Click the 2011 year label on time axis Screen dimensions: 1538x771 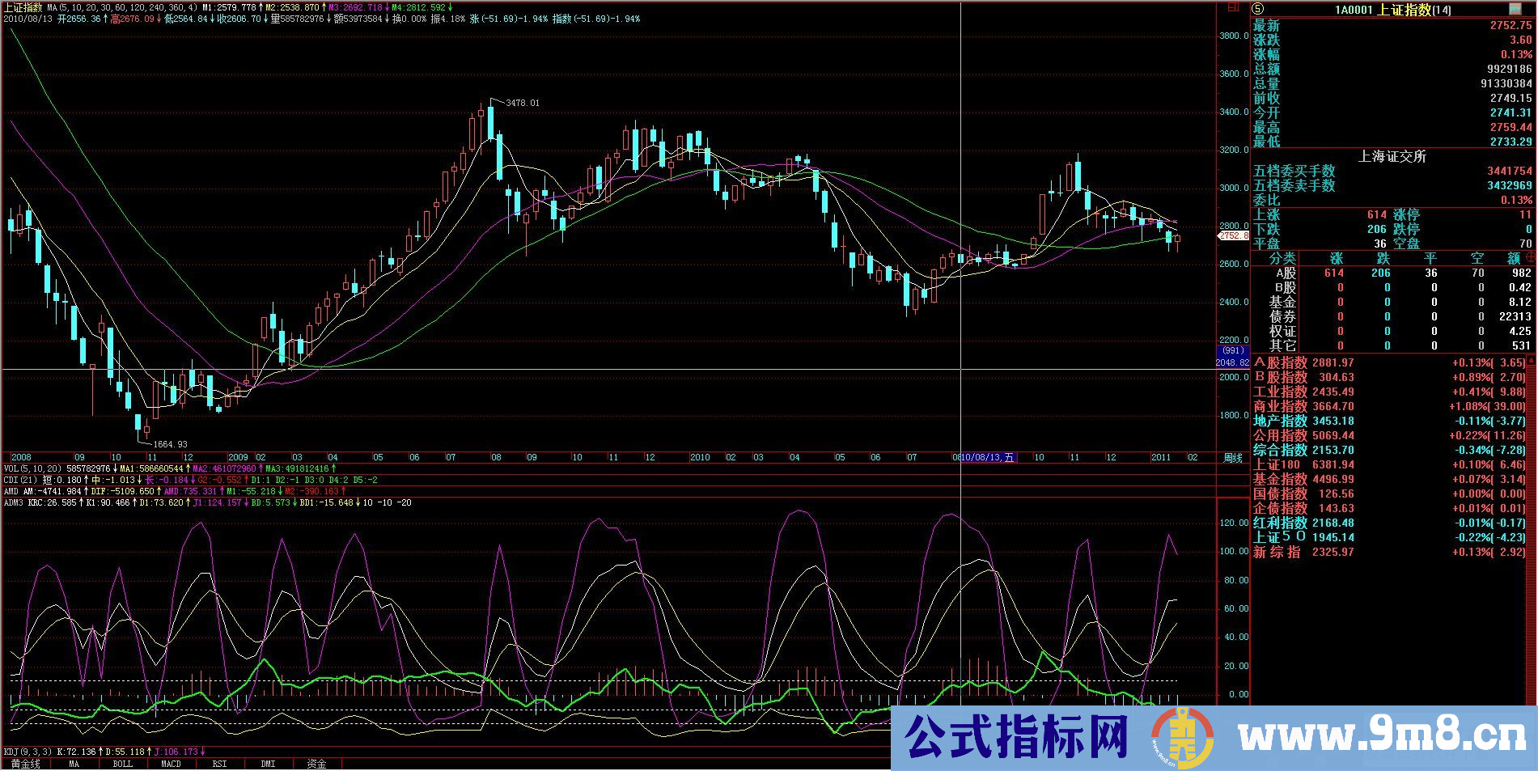click(x=1161, y=458)
